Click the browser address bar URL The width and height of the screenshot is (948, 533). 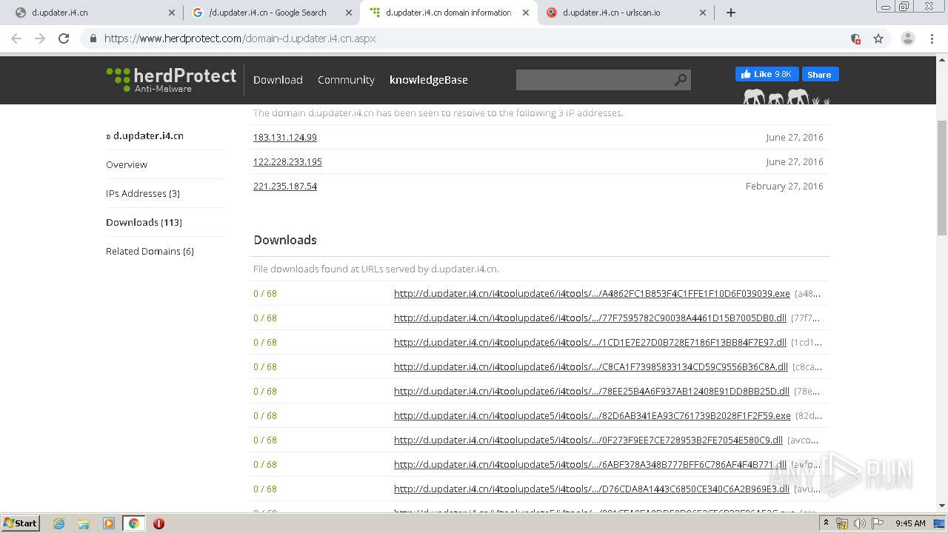tap(240, 38)
